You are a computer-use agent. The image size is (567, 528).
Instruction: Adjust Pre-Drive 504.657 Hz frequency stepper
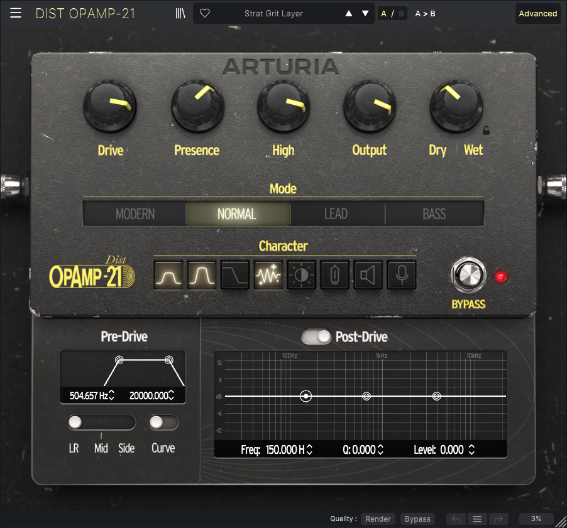(112, 396)
